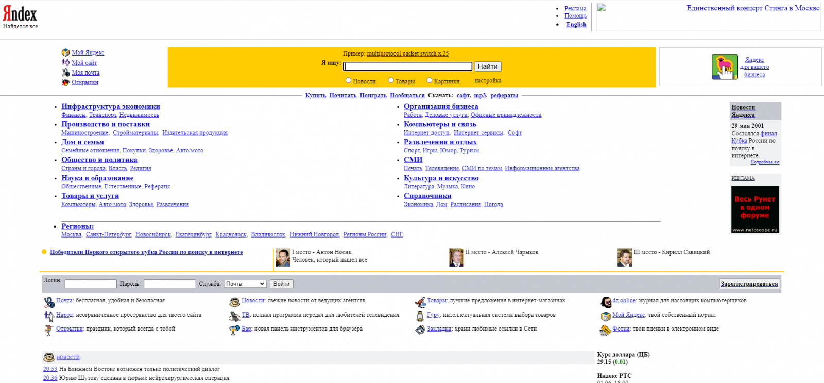Click the ТВ service icon

pyautogui.click(x=235, y=316)
